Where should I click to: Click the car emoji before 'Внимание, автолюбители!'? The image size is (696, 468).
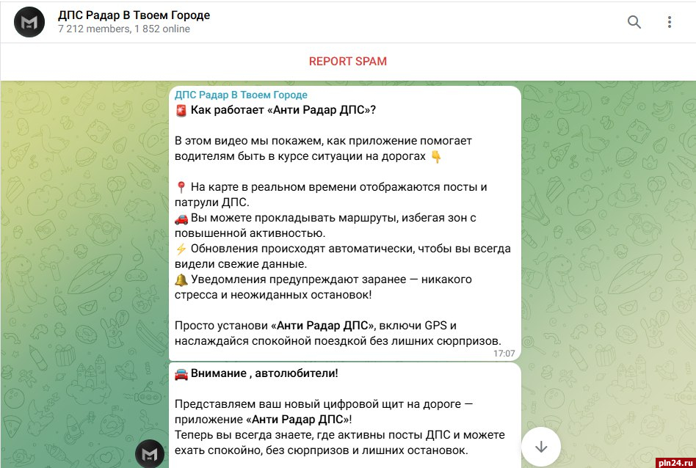pos(181,373)
